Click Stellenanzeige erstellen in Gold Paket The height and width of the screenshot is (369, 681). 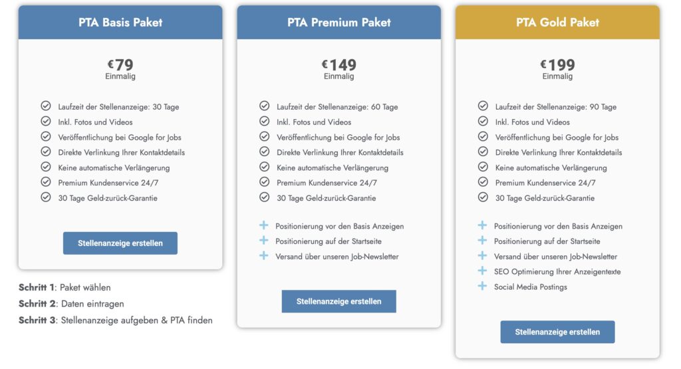557,332
